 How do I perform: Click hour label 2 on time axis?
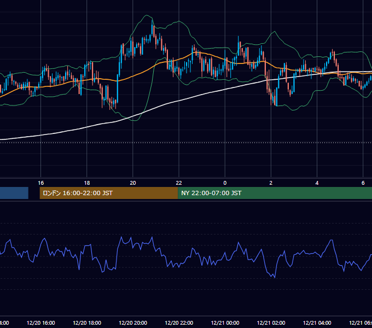pos(271,183)
